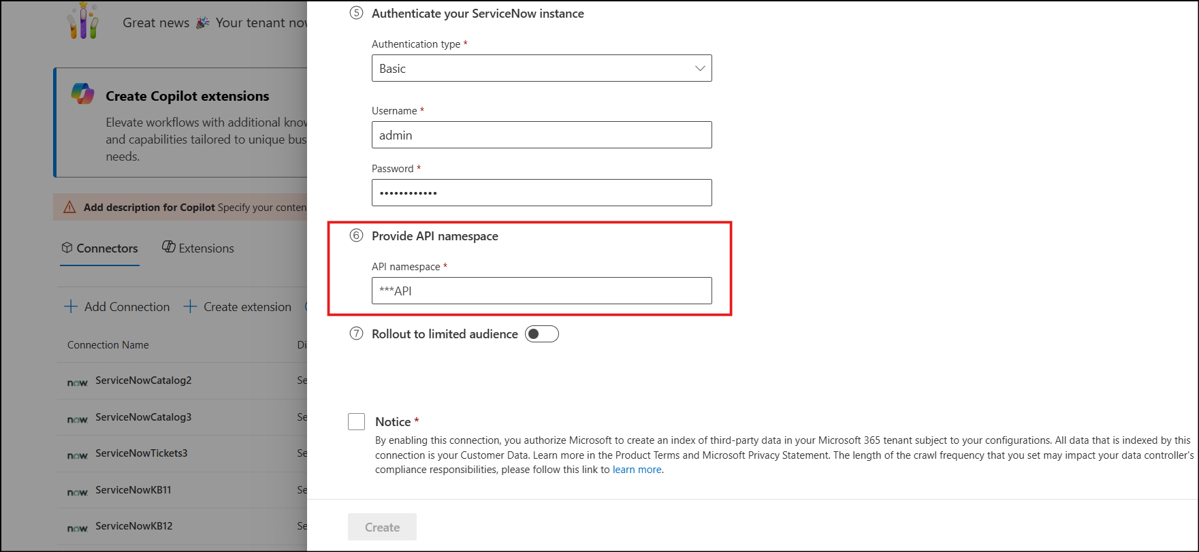1199x552 pixels.
Task: Click the Copilot logo icon
Action: (x=83, y=94)
